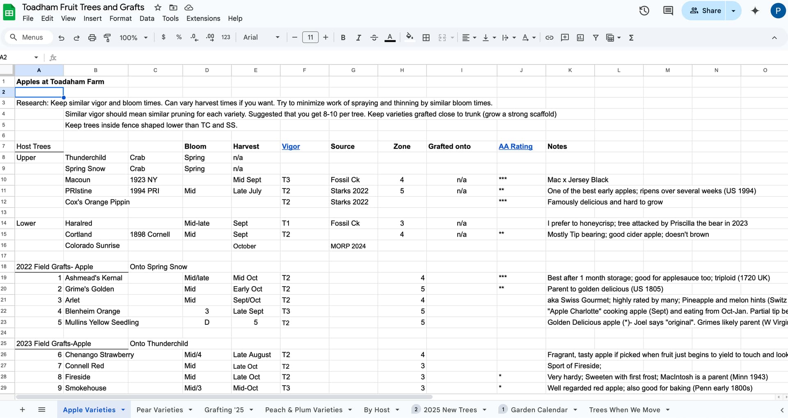
Task: Click the Share button
Action: [x=705, y=11]
